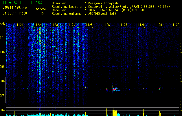Click the 1130 time axis label
This screenshot has height=116, width=182.
click(176, 25)
